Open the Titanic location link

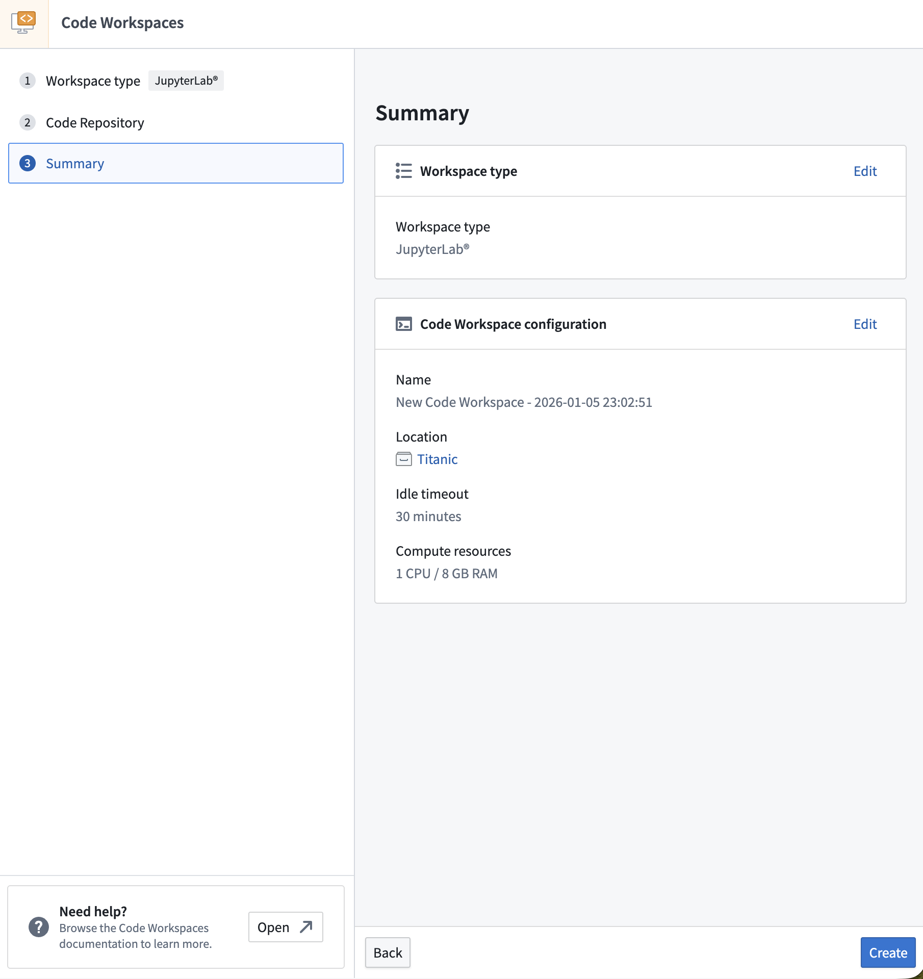pyautogui.click(x=437, y=459)
